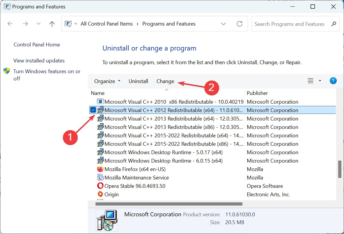This screenshot has width=344, height=234.
Task: Open Help with the question mark icon
Action: 333,81
